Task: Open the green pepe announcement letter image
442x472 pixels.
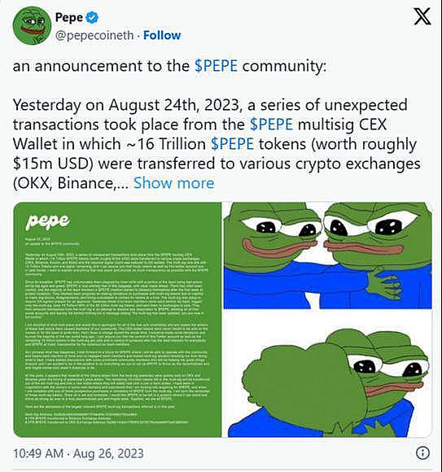Action: click(117, 320)
